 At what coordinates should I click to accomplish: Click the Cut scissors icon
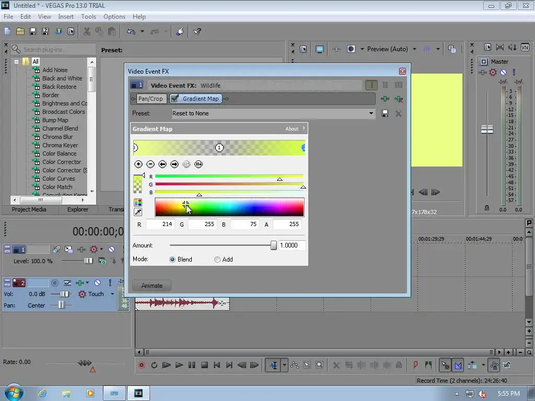coord(87,31)
